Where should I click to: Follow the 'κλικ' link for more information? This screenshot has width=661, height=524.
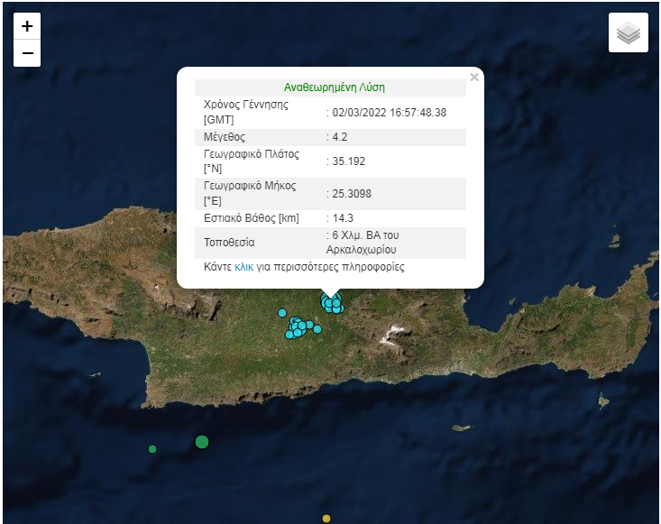click(x=243, y=267)
